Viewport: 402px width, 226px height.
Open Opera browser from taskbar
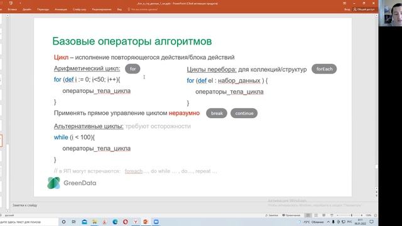(125, 222)
